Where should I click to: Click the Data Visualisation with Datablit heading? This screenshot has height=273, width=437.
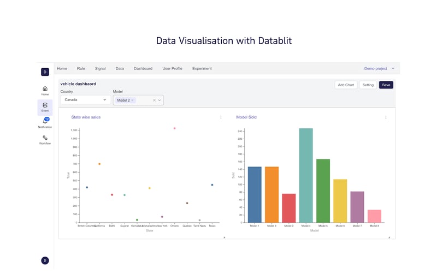(224, 40)
